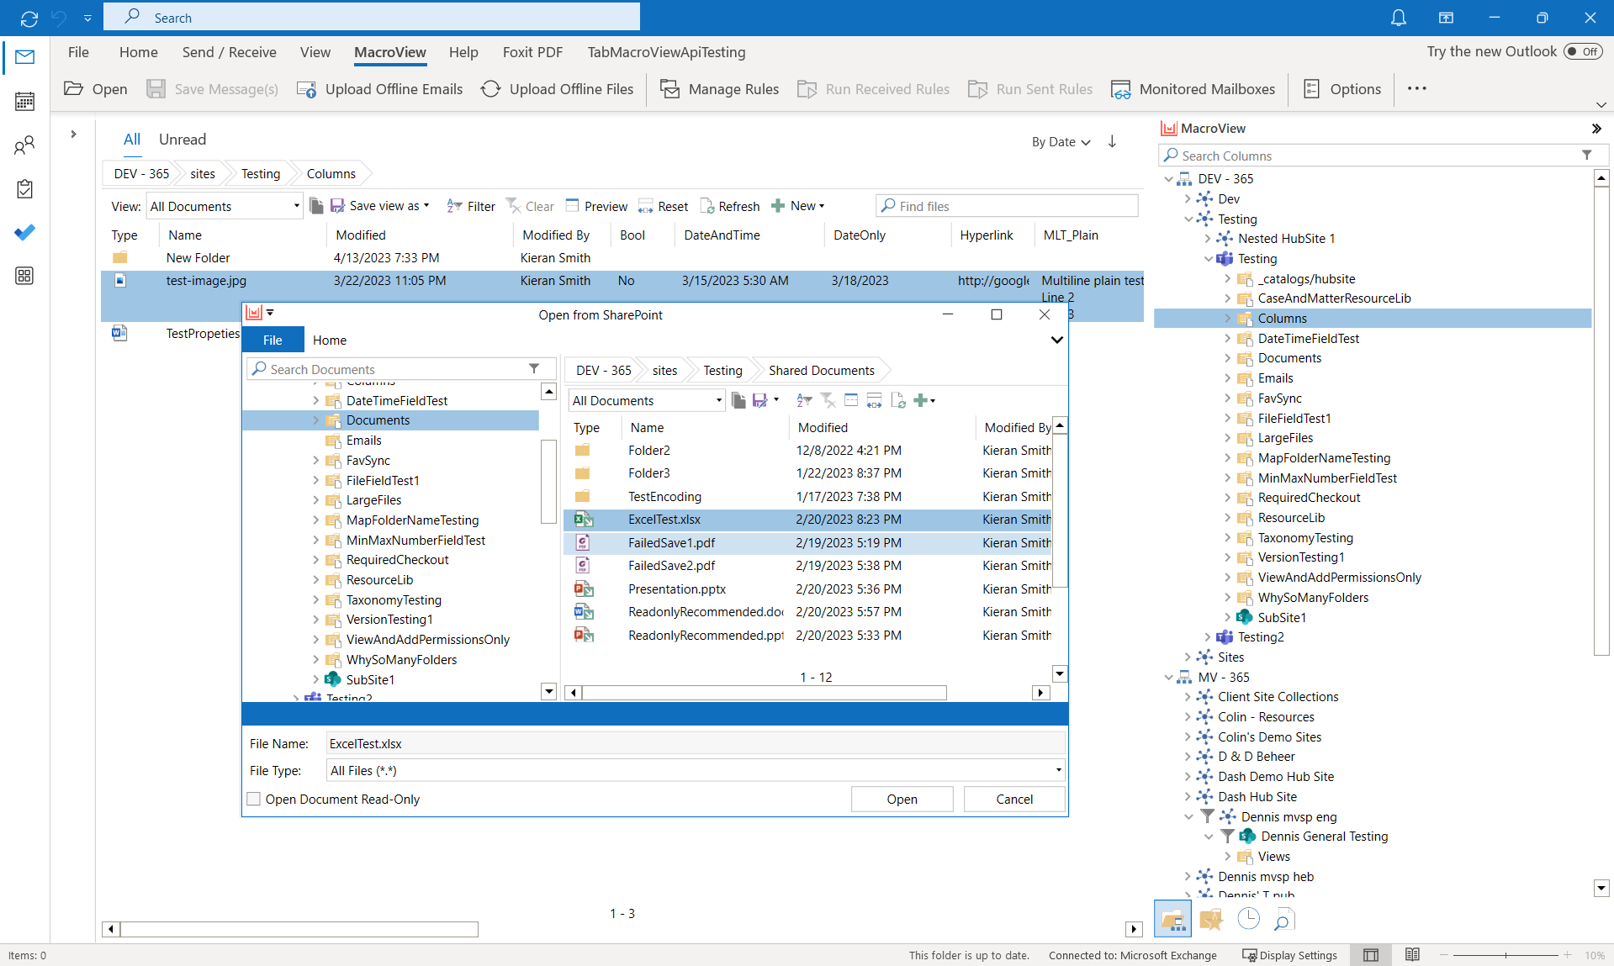Open the People icon in left sidebar
Viewport: 1614px width, 966px height.
click(24, 145)
